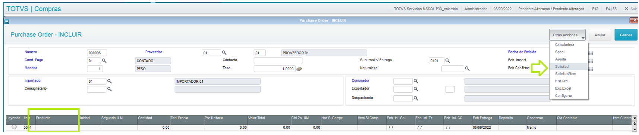Click the Naturaleza input field
The image size is (639, 135).
tap(453, 69)
